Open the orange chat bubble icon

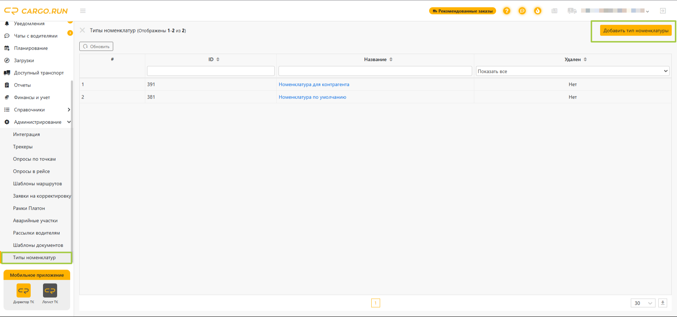(x=522, y=11)
